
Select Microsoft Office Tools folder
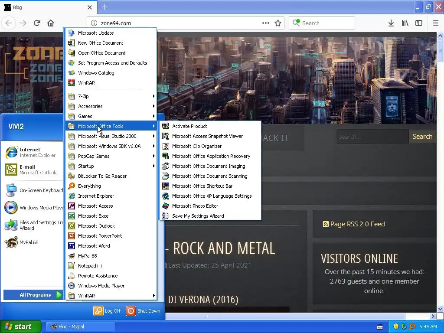coord(111,126)
